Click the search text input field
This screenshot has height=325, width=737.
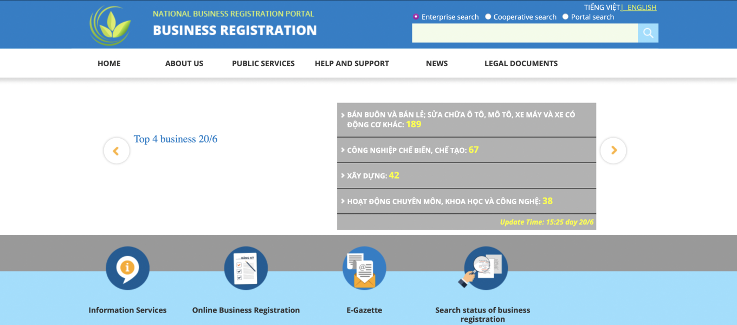(525, 33)
